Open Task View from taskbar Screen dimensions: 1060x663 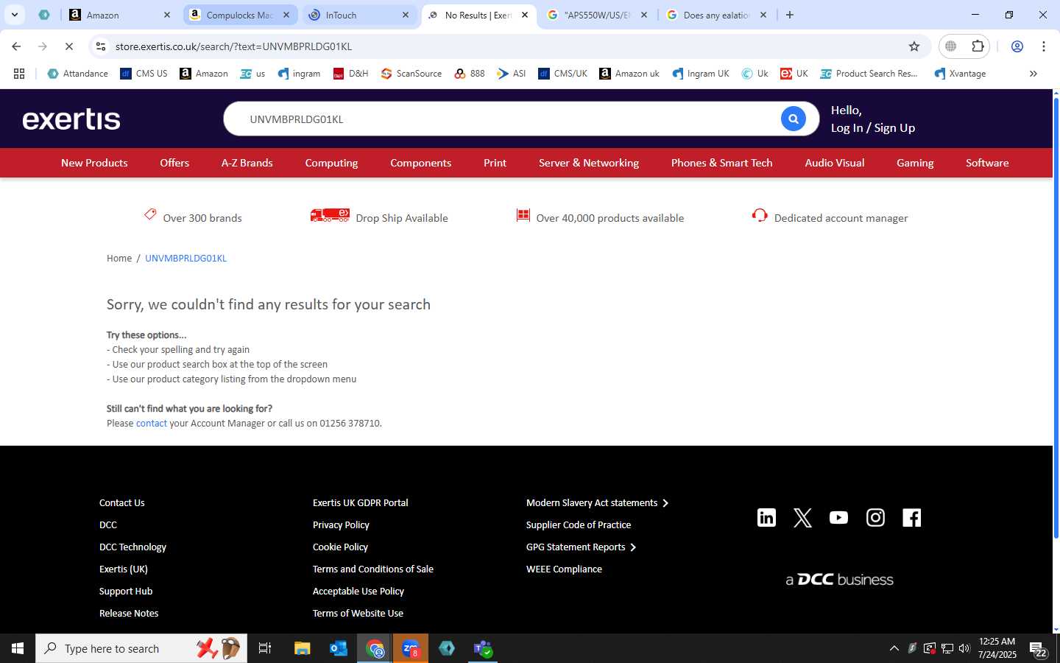[x=264, y=648]
